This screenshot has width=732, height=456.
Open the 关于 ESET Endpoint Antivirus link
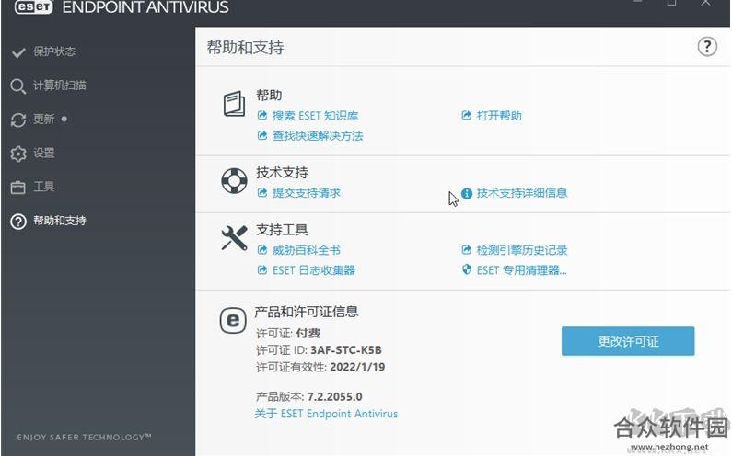pos(326,414)
